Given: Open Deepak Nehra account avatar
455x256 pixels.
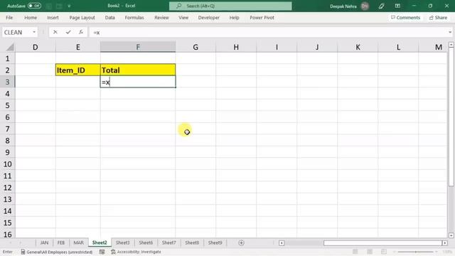Looking at the screenshot, I should pyautogui.click(x=365, y=6).
